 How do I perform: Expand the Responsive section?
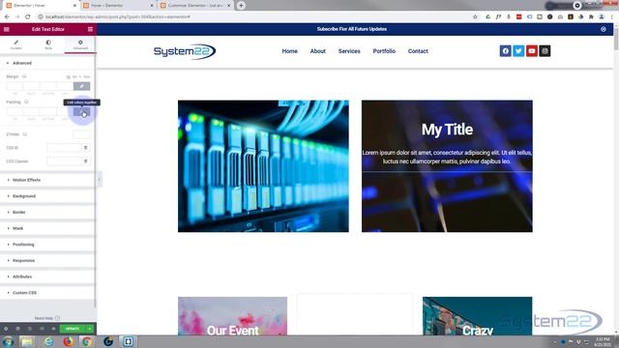[x=47, y=261]
